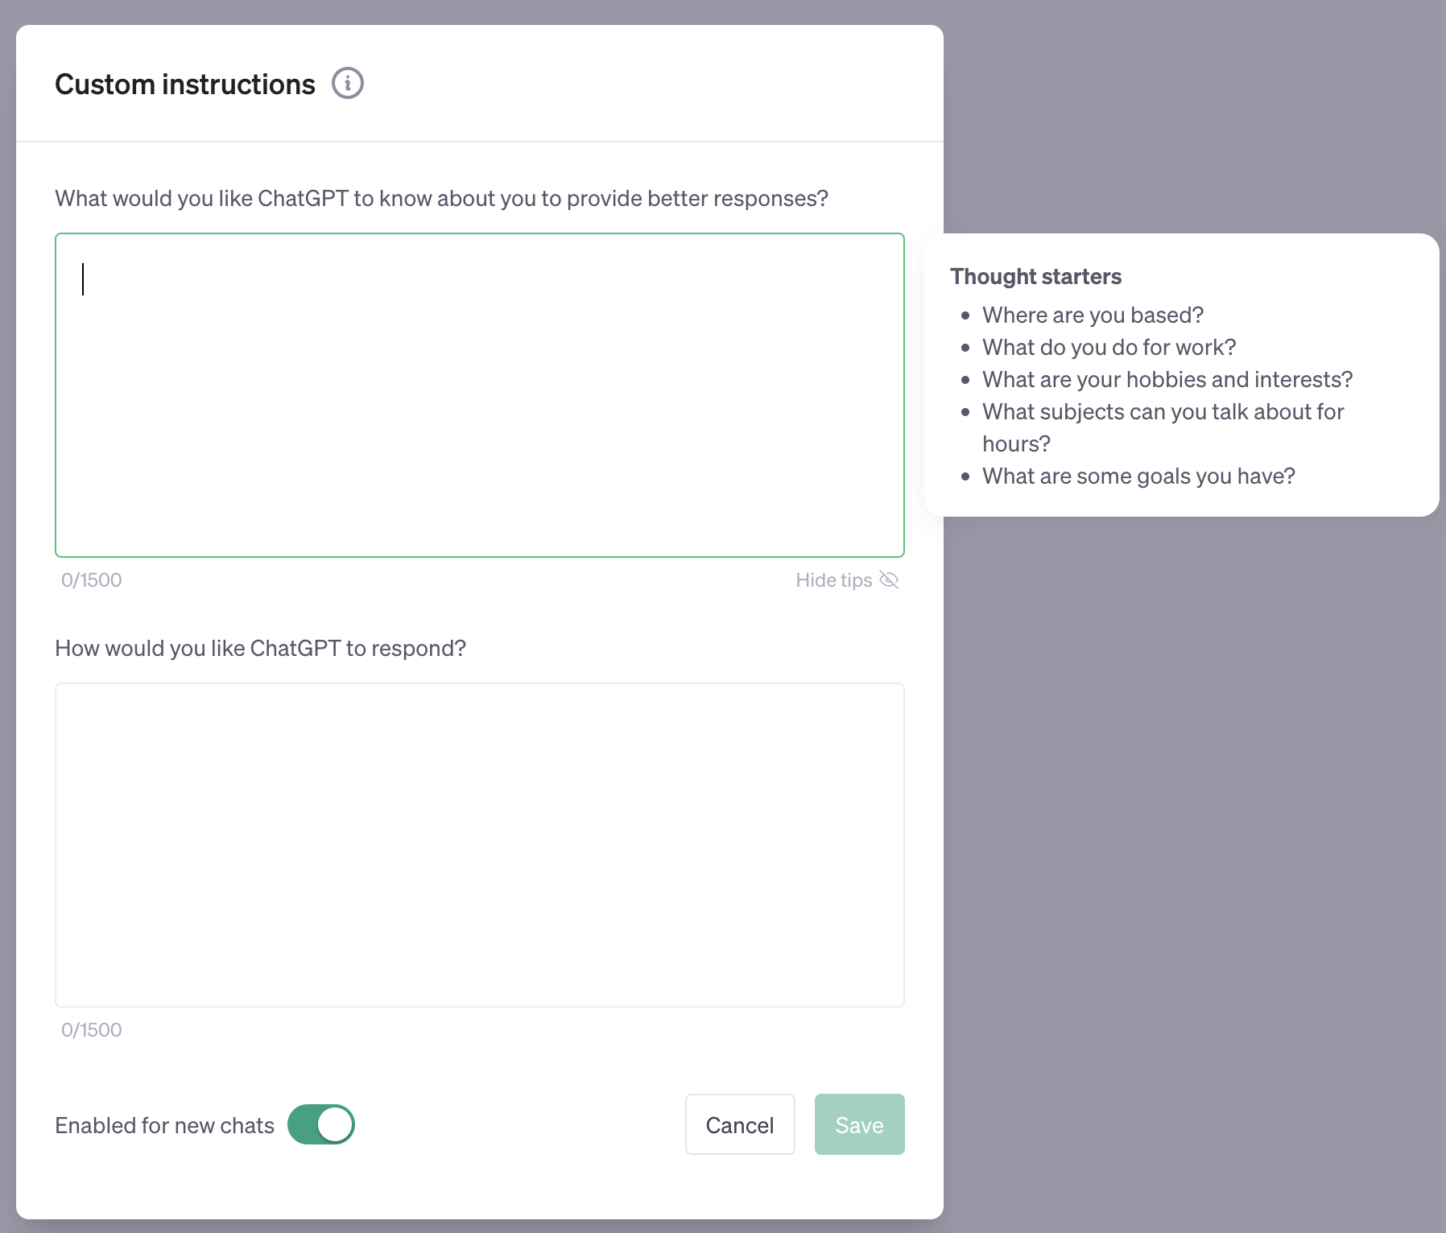The image size is (1446, 1233).
Task: Select the 'Where are you based?' thought starter
Action: tap(1093, 315)
